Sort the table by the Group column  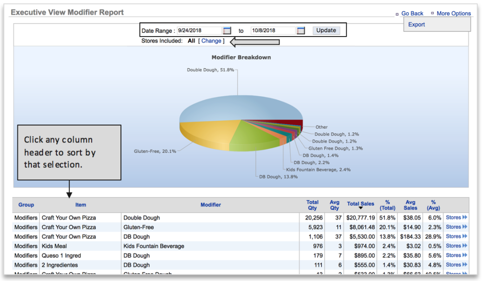pos(26,204)
